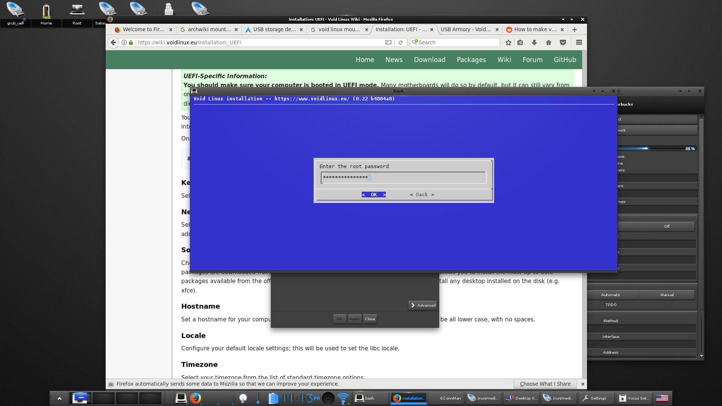This screenshot has width=722, height=406.
Task: Click the US flag keyboard layout icon
Action: pos(662,398)
